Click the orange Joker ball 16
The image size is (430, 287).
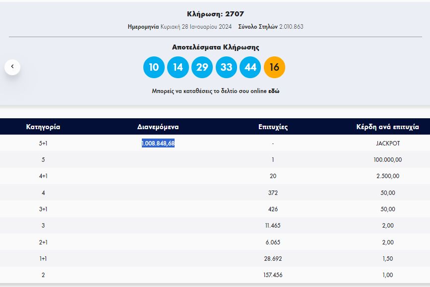(274, 67)
